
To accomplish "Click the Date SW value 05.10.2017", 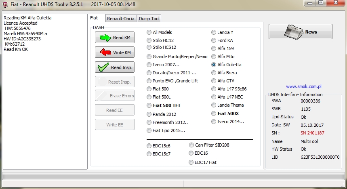I will 312,125.
